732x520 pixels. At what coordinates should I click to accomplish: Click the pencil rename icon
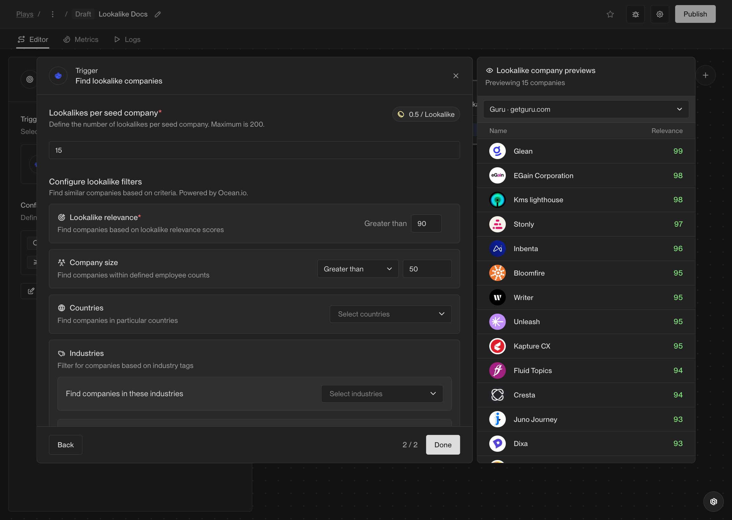158,14
